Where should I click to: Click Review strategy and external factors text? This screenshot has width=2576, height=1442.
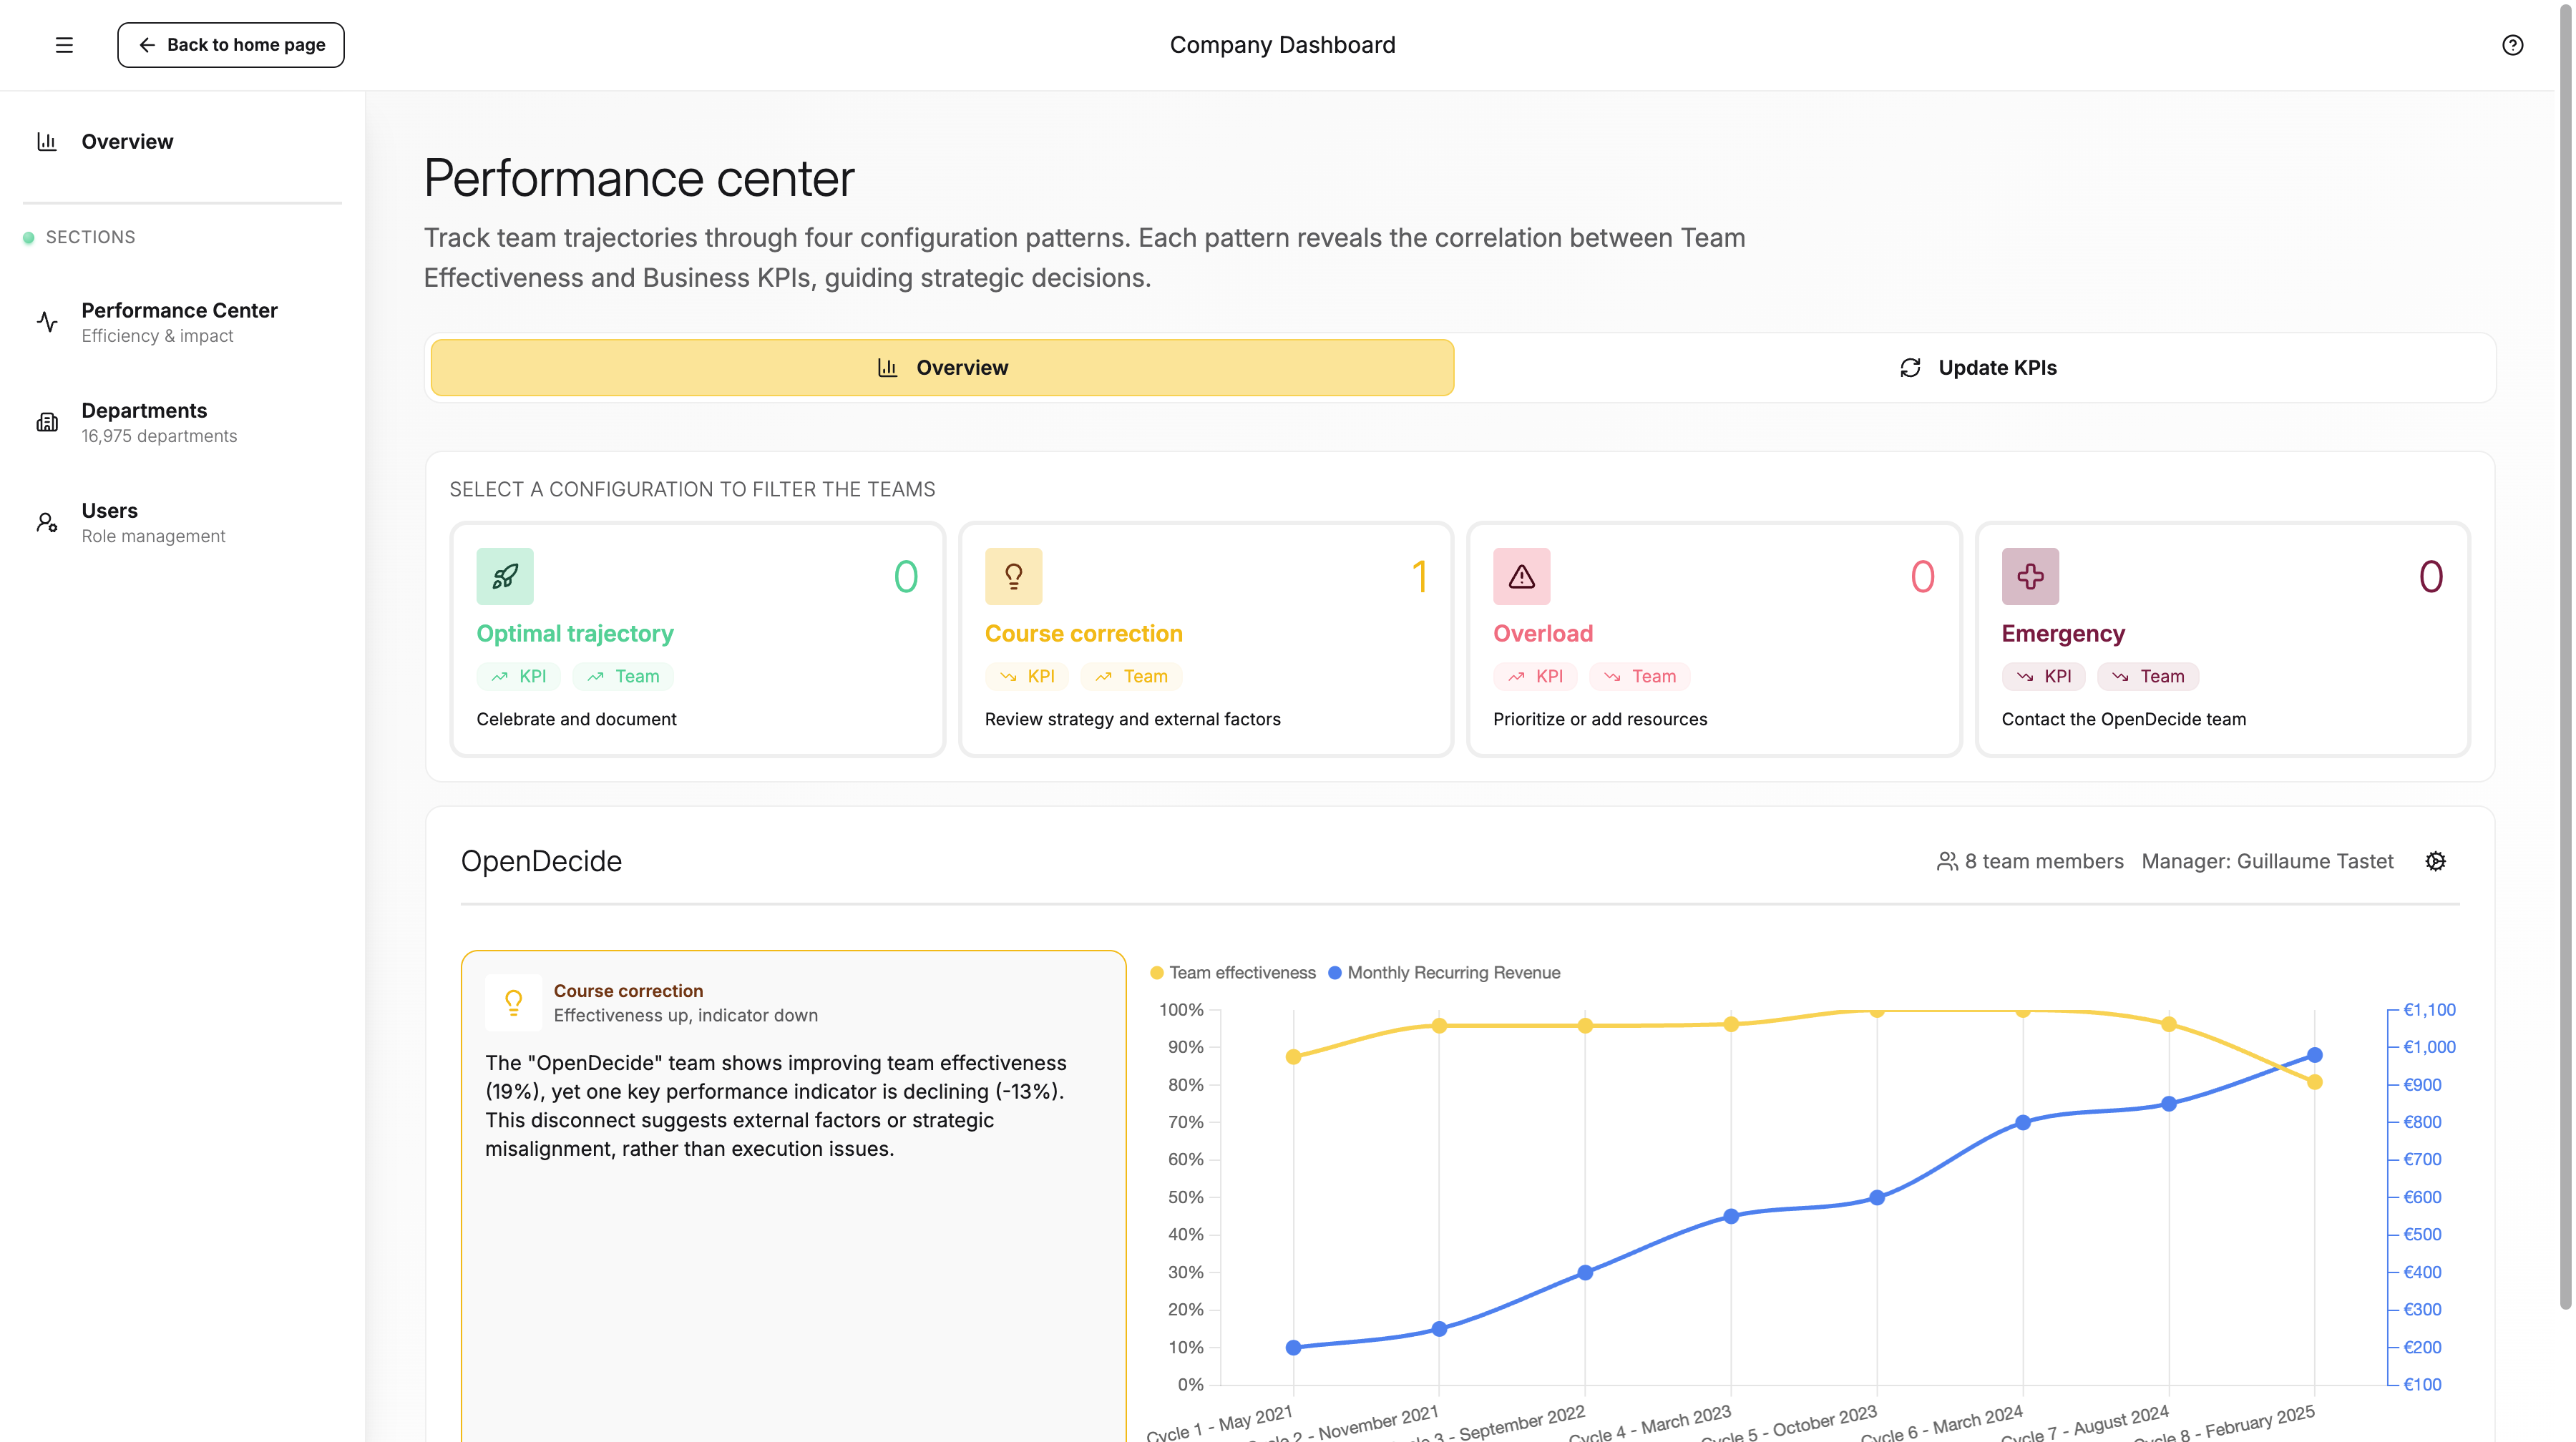point(1132,719)
